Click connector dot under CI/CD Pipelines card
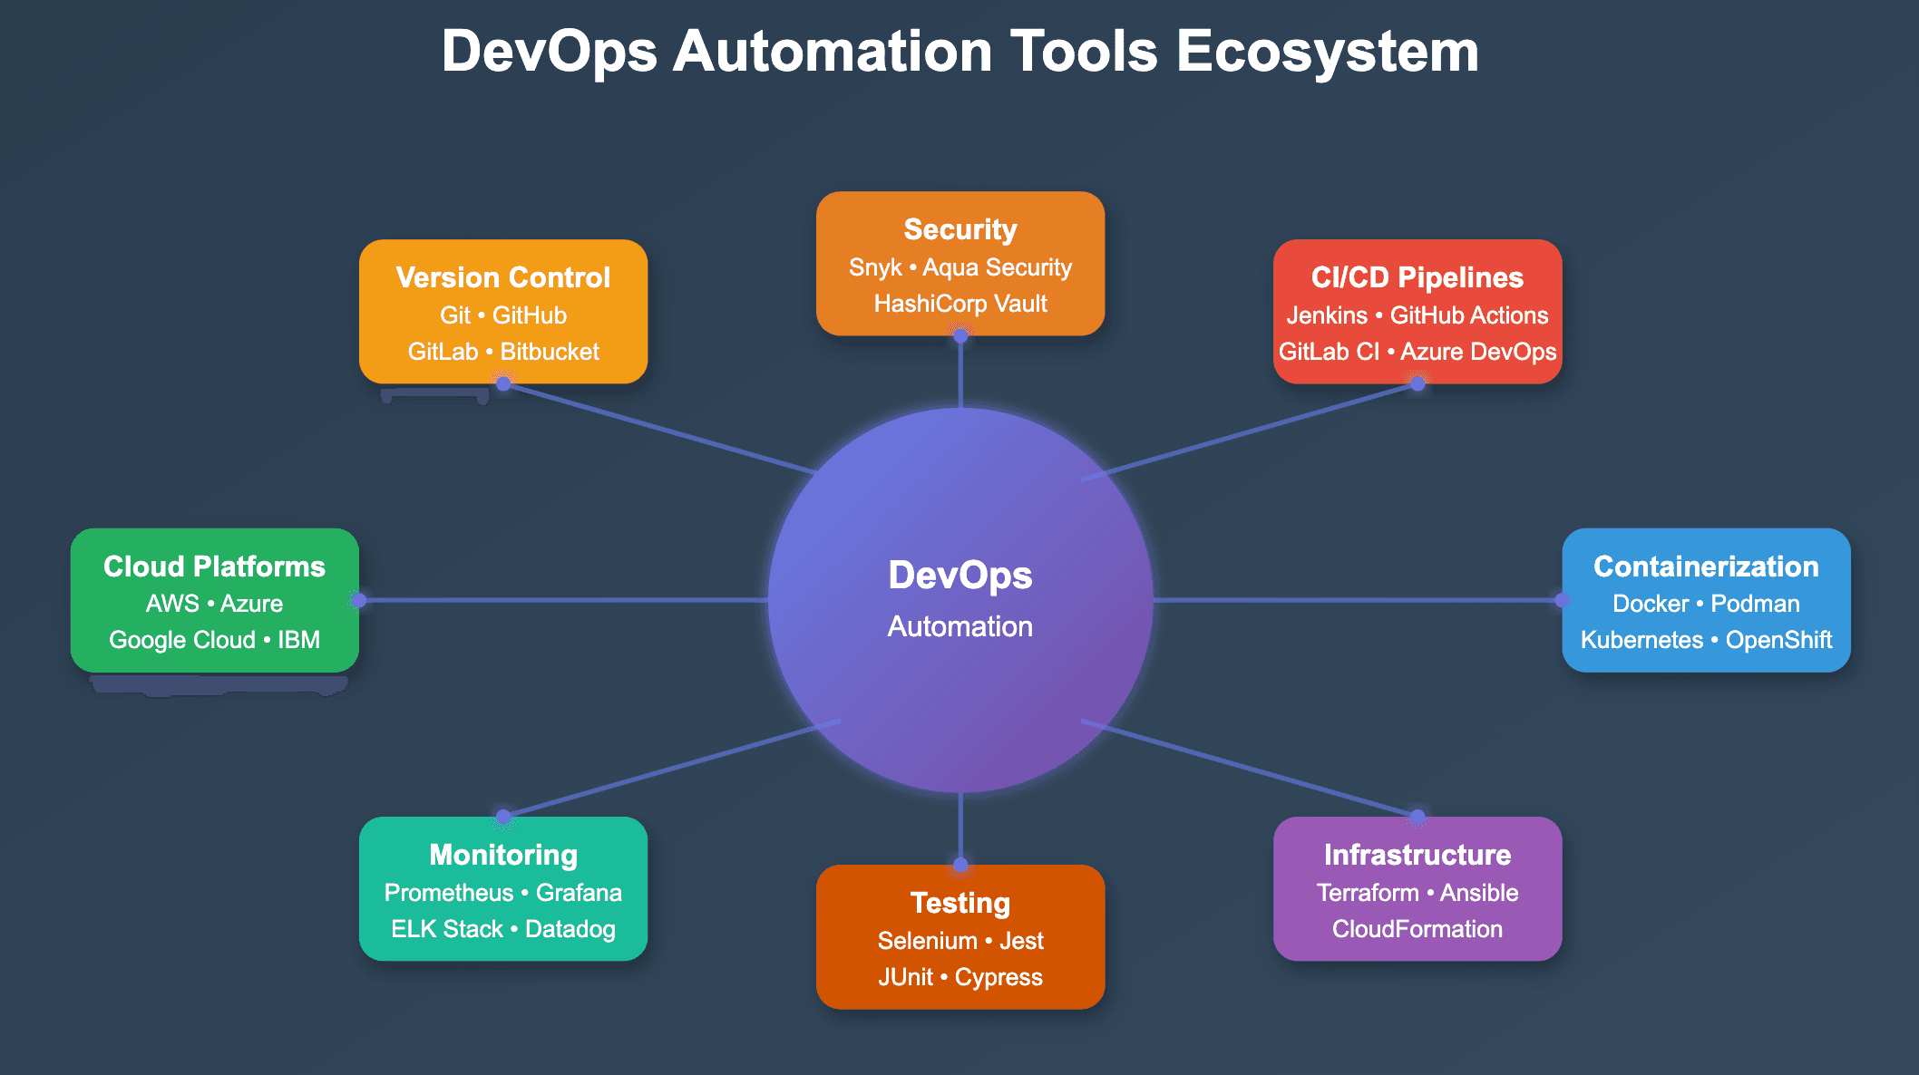 (x=1417, y=383)
